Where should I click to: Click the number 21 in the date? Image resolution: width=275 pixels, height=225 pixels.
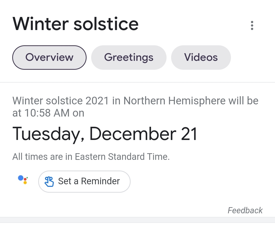click(x=189, y=134)
